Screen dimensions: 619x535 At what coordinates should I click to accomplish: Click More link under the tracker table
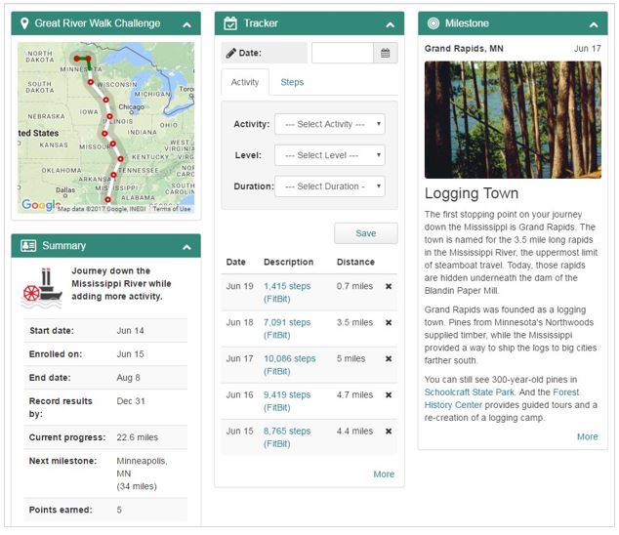[x=384, y=474]
